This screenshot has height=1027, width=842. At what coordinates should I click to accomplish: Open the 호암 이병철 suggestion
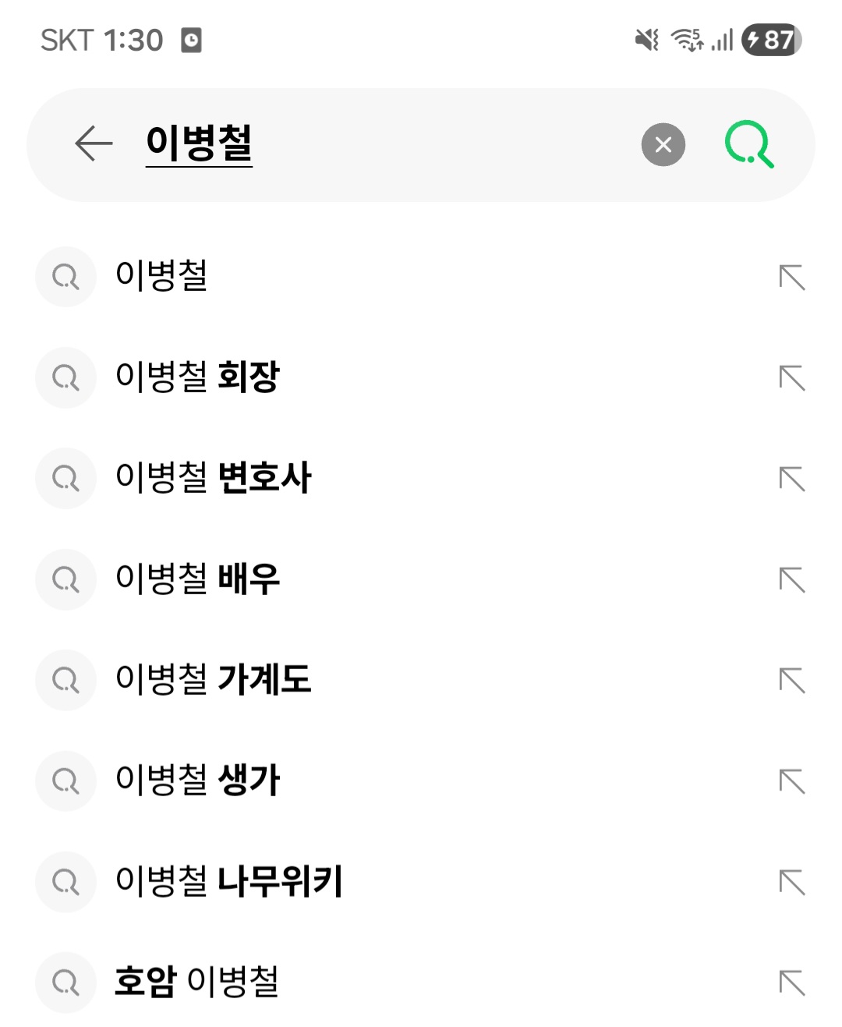196,982
